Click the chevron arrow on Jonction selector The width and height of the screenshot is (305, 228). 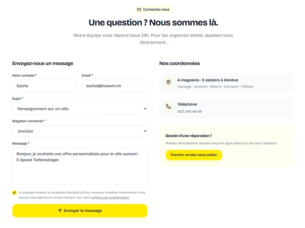pyautogui.click(x=145, y=131)
